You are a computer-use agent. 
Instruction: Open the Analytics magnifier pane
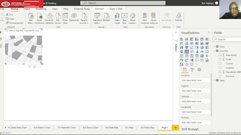(x=199, y=70)
